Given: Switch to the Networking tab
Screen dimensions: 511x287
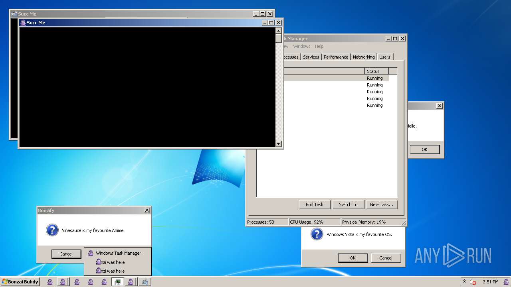Looking at the screenshot, I should [x=364, y=57].
